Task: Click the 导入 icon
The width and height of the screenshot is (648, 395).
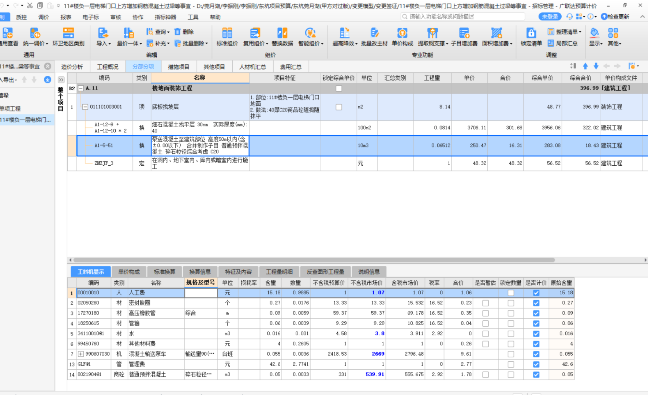Action: point(103,33)
